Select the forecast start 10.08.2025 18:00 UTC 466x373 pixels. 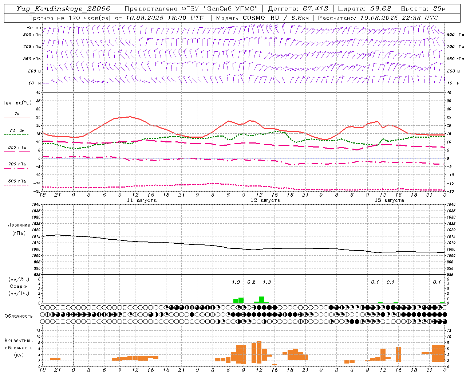pos(164,18)
